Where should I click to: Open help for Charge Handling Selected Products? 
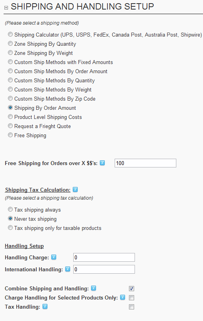123,297
